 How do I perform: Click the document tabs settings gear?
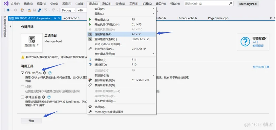click(x=274, y=18)
